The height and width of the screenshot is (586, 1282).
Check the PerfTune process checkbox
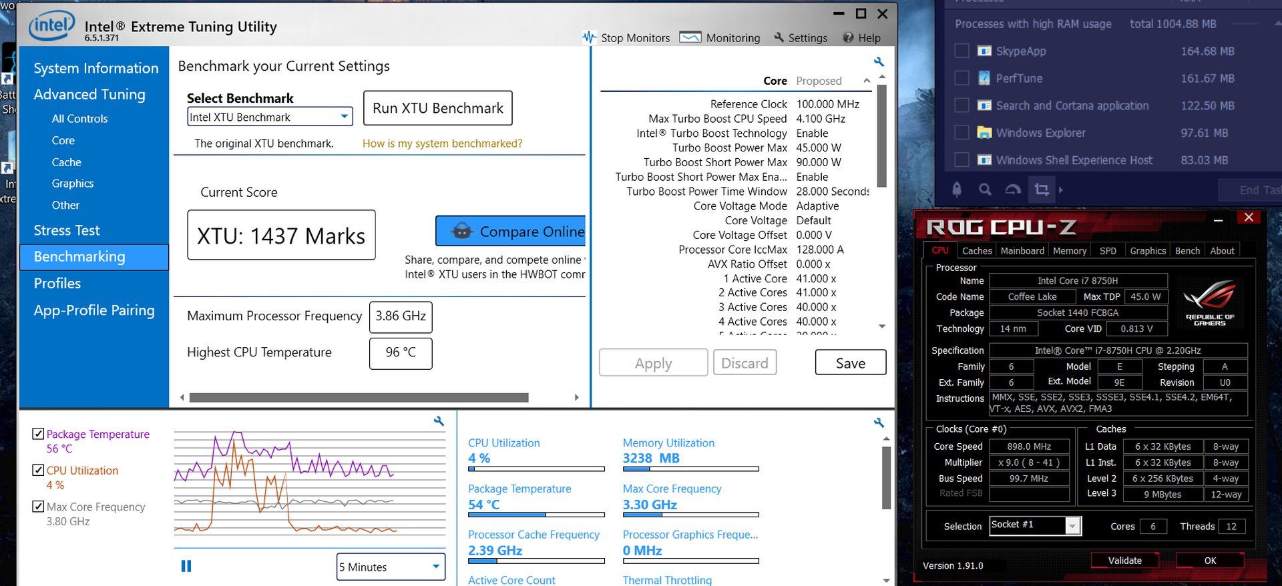961,78
